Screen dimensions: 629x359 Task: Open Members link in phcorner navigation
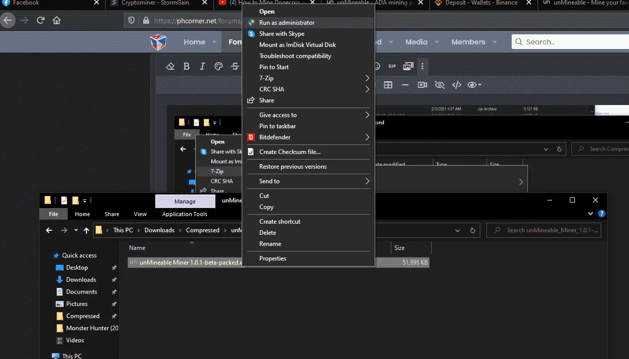tap(468, 42)
